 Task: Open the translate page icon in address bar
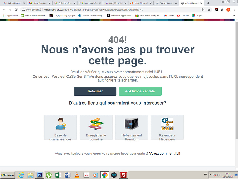(203, 10)
